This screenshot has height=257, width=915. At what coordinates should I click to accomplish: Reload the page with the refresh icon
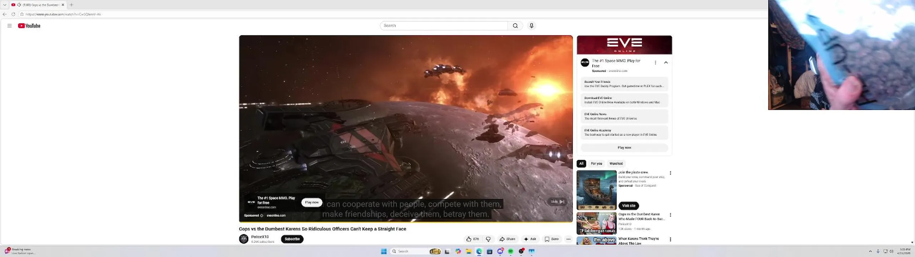[x=13, y=14]
